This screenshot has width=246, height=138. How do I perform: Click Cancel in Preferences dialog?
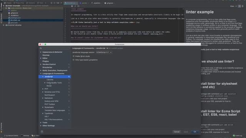coord(177,132)
